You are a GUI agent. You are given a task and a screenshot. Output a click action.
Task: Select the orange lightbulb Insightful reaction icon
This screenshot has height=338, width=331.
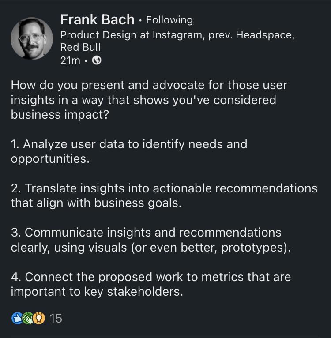pyautogui.click(x=39, y=318)
